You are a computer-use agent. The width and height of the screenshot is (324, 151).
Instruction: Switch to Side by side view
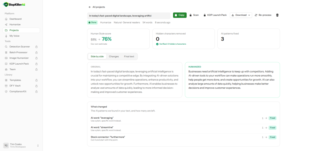click(x=97, y=56)
